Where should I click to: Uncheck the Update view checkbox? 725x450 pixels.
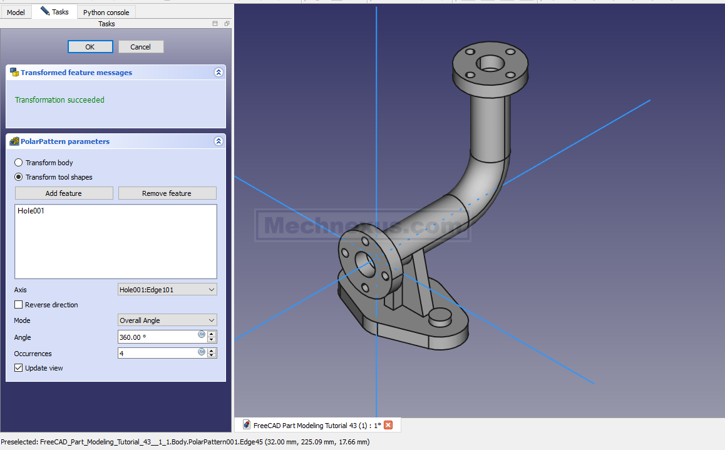tap(19, 368)
